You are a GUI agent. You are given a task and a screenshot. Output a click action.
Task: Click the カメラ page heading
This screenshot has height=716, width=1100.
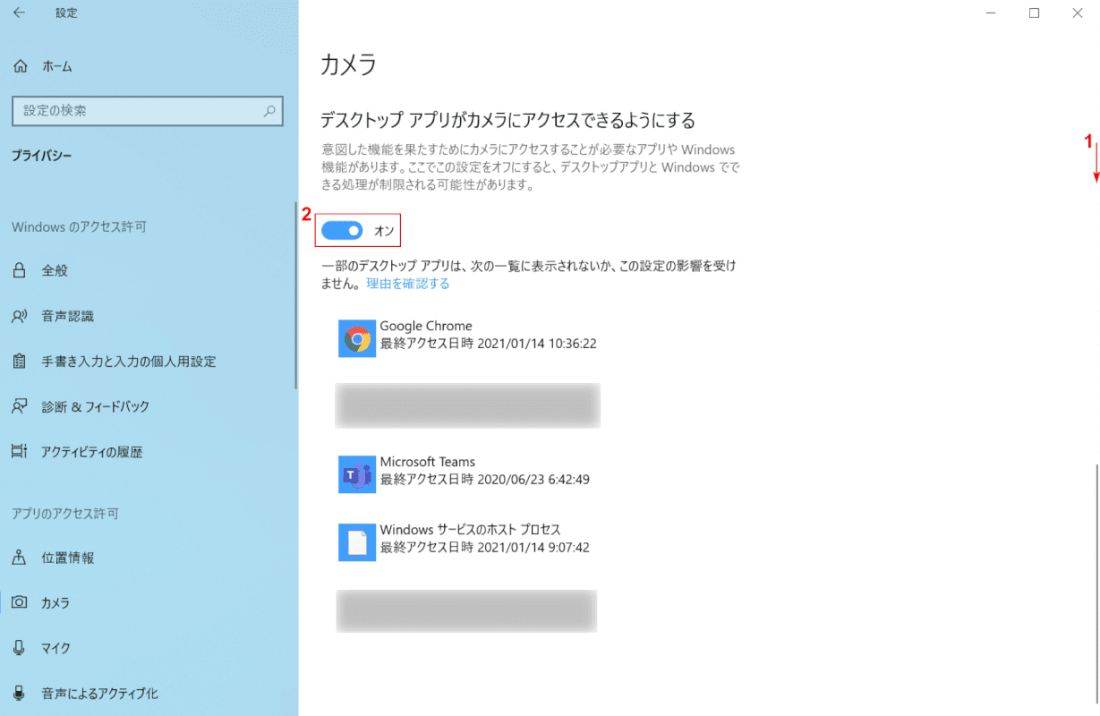pyautogui.click(x=349, y=64)
